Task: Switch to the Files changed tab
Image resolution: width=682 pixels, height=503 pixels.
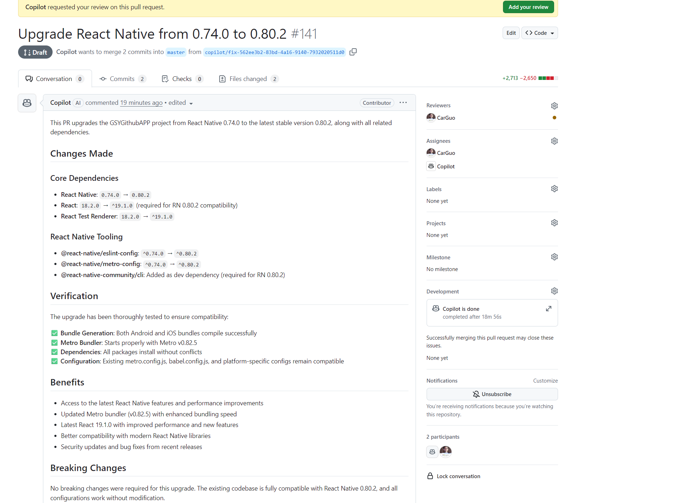Action: (249, 79)
